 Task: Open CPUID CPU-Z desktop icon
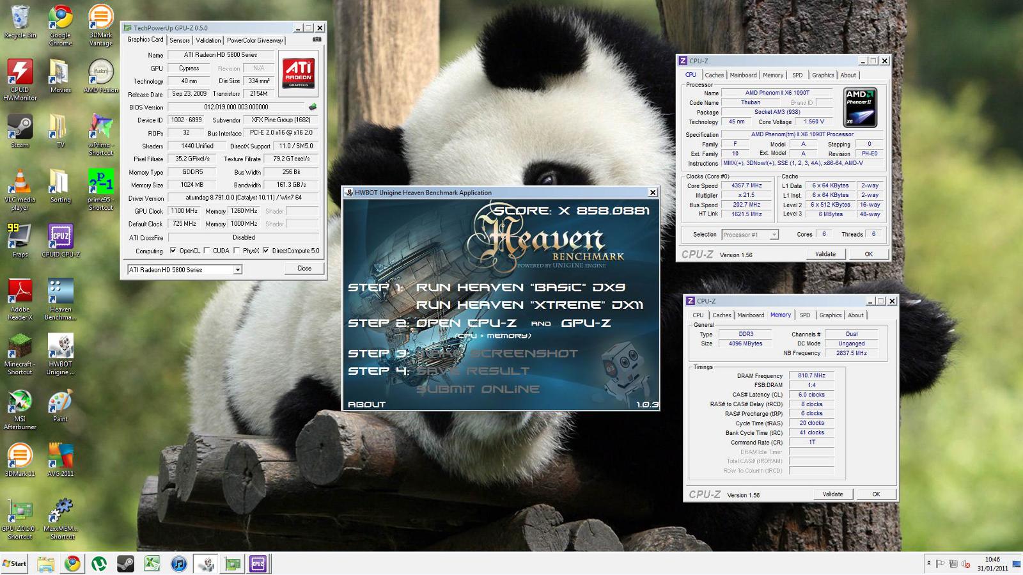tap(60, 240)
